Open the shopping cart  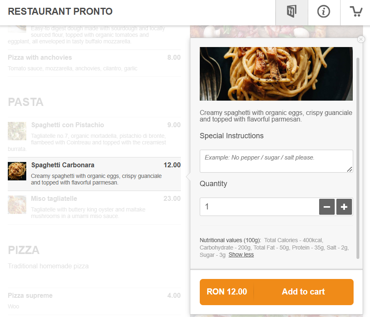pyautogui.click(x=355, y=12)
